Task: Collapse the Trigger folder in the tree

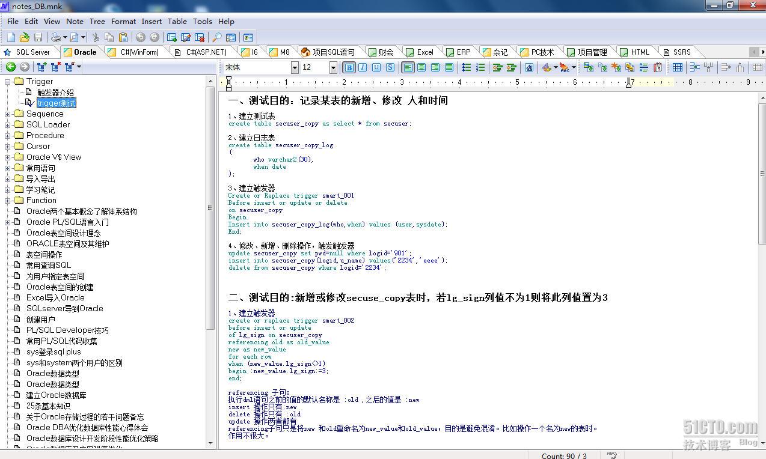Action: click(8, 81)
